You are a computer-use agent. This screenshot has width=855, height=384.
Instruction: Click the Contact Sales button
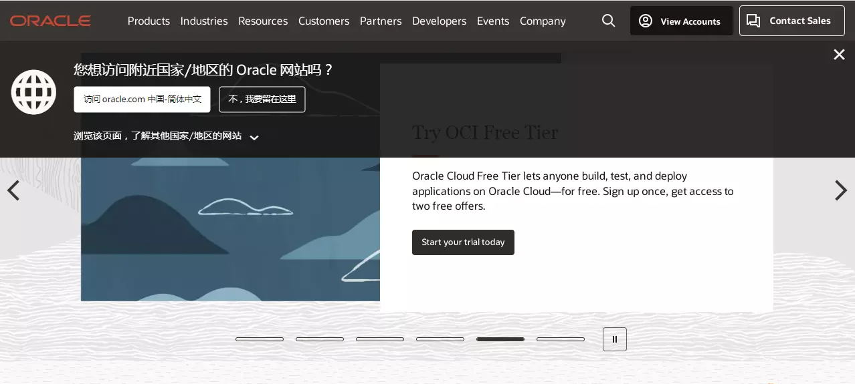tap(791, 21)
